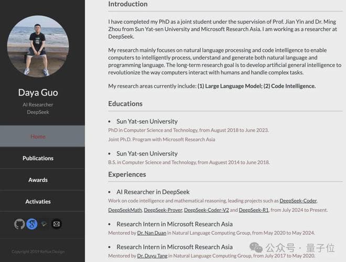Open the Semantic Scholar icon in sidebar

tap(45, 224)
